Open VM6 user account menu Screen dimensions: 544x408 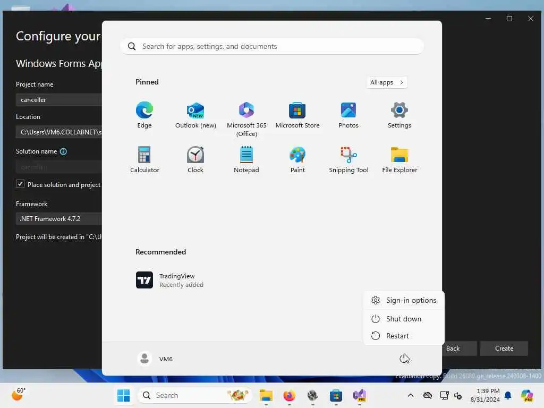pyautogui.click(x=155, y=359)
